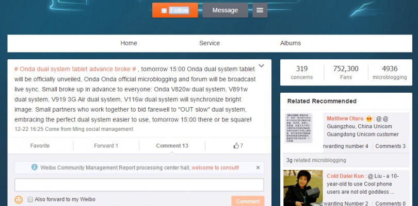
Task: Open 3g related microblogging link
Action: click(316, 160)
